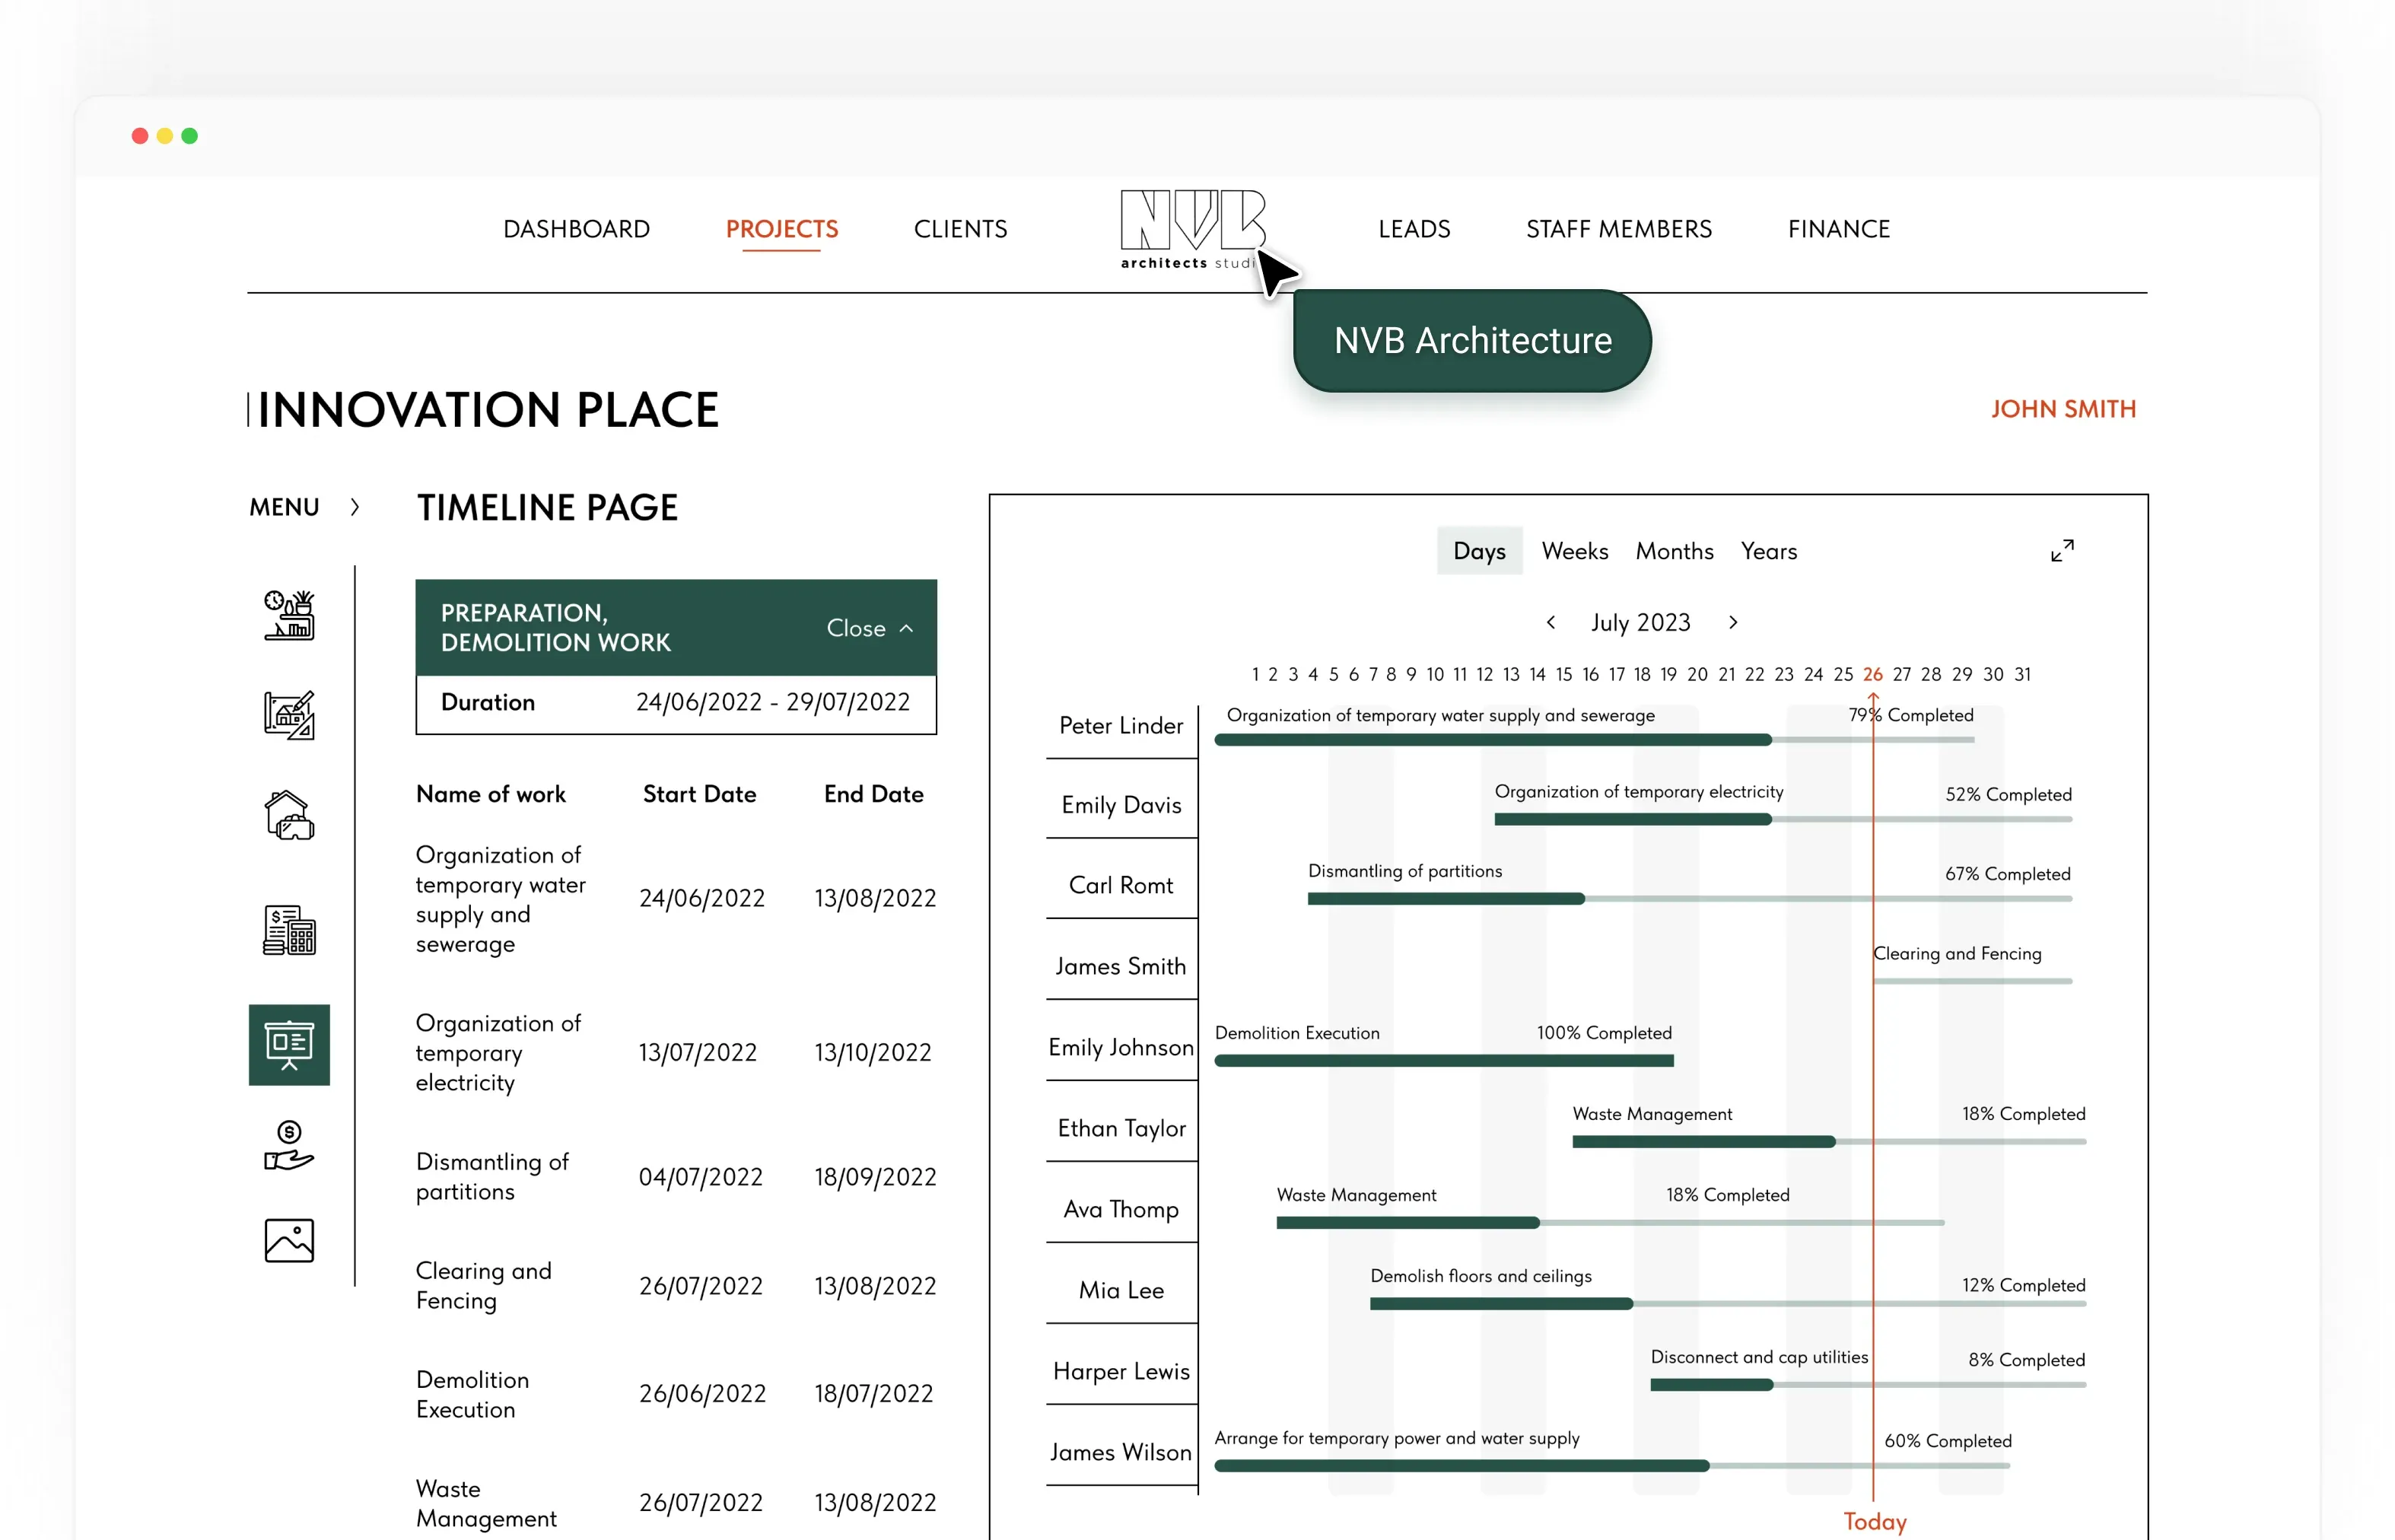Select day 31 in the date header
The width and height of the screenshot is (2395, 1540).
pyautogui.click(x=2022, y=674)
